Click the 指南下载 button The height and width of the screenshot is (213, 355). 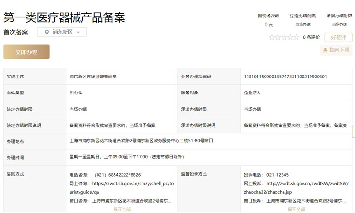tap(336, 50)
